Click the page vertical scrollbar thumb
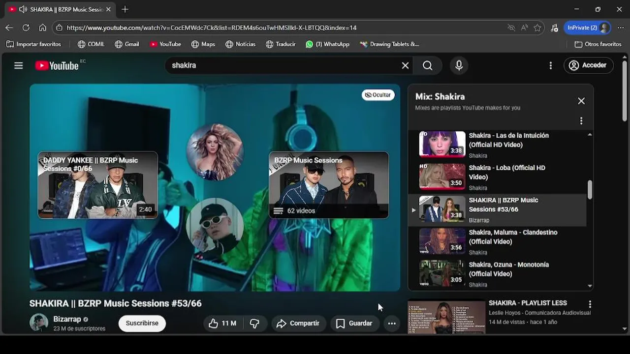The image size is (630, 354). pos(625,91)
